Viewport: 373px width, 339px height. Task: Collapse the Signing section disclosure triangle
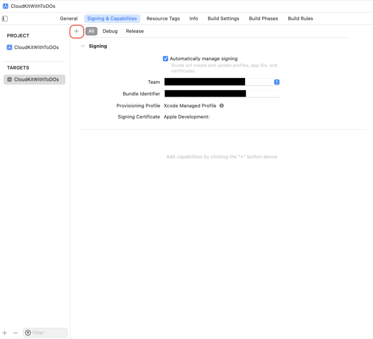[83, 46]
